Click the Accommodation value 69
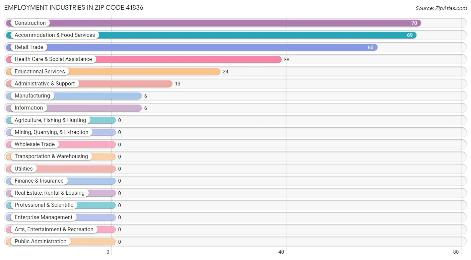This screenshot has height=260, width=471. click(x=410, y=35)
